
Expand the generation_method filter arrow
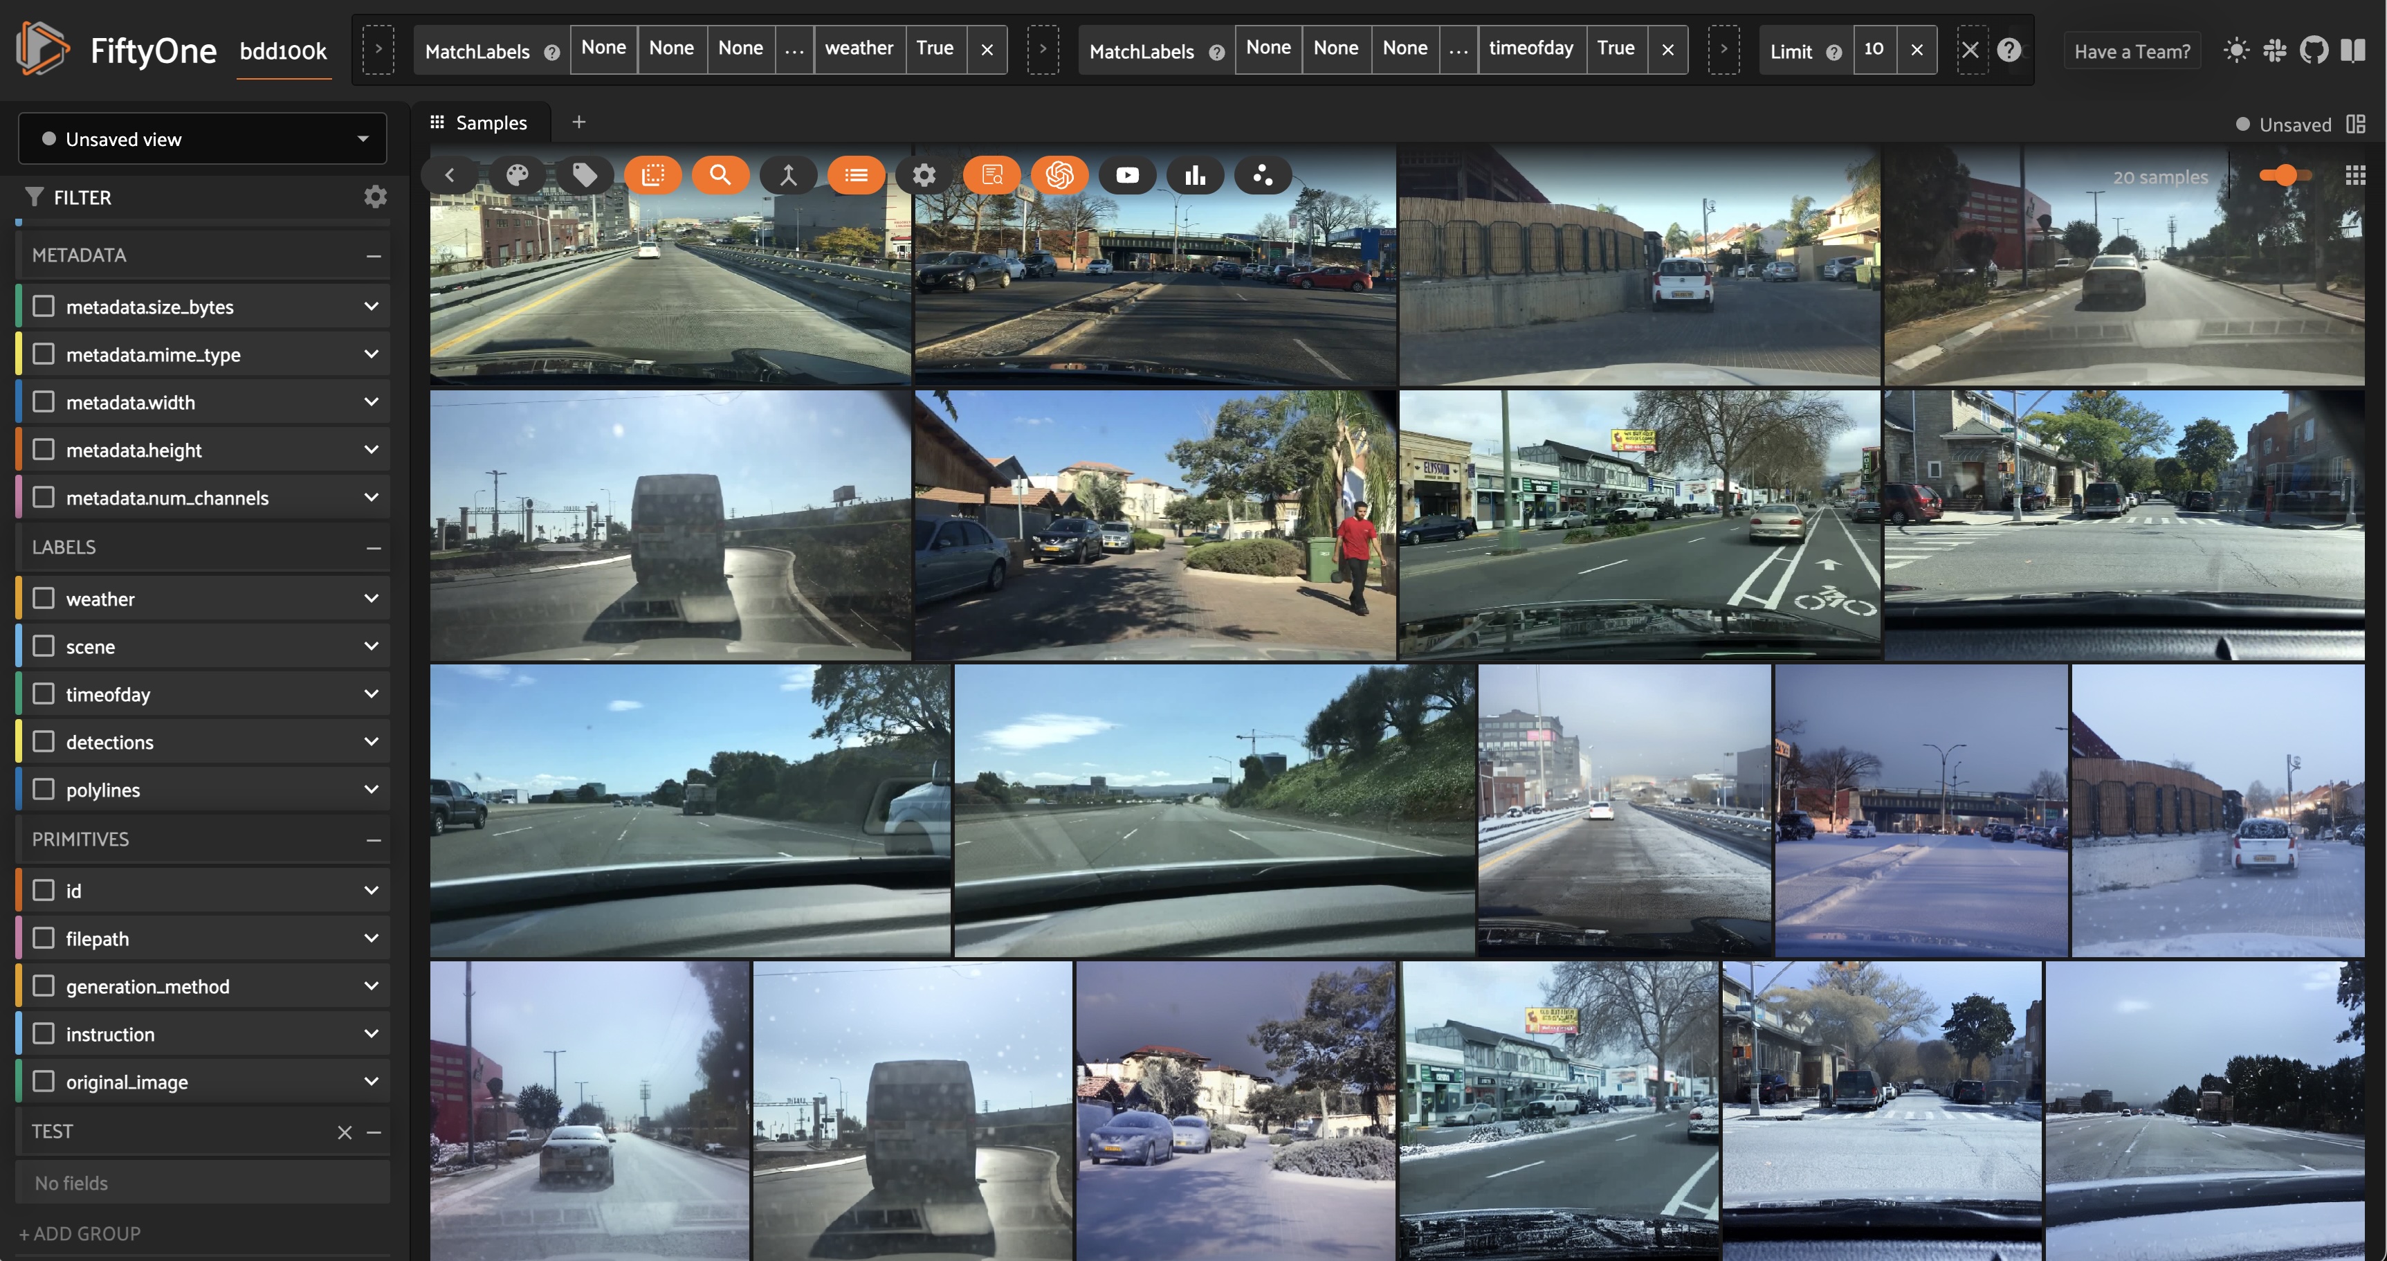coord(372,986)
